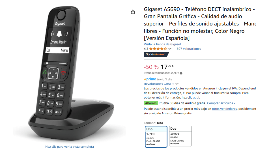Click the Prime logo

coord(150,79)
